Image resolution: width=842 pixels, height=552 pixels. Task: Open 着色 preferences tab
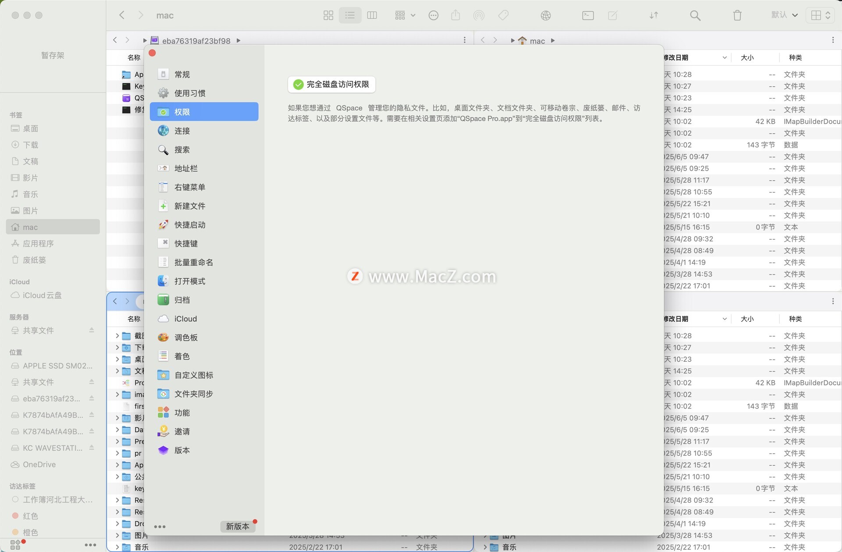[x=204, y=356]
